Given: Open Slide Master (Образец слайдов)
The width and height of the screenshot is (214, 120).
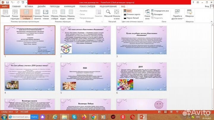Looking at the screenshot, I should click(55, 15).
